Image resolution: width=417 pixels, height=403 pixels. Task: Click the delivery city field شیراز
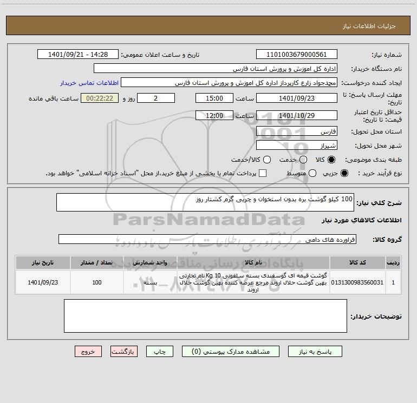pyautogui.click(x=297, y=145)
